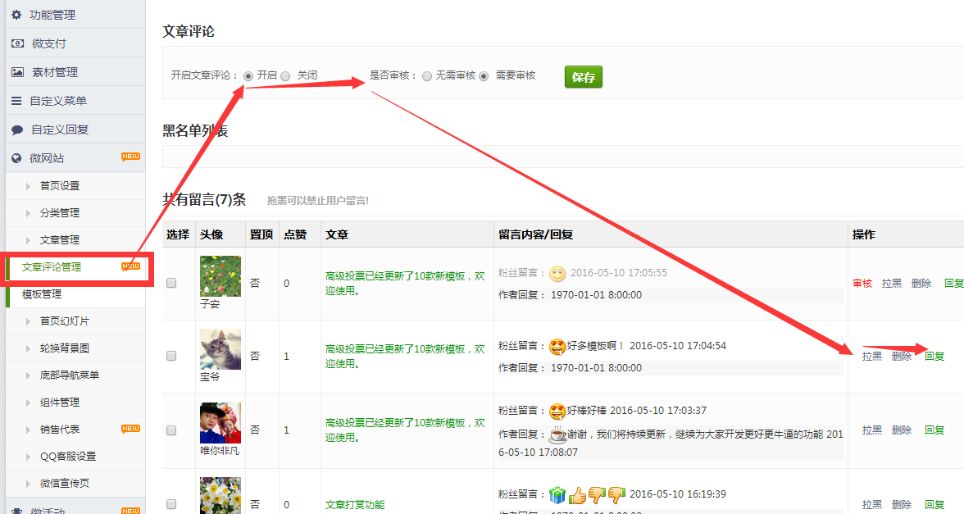Screen dimensions: 964x514
Task: Click 子安's flower avatar thumbnail
Action: pos(220,276)
